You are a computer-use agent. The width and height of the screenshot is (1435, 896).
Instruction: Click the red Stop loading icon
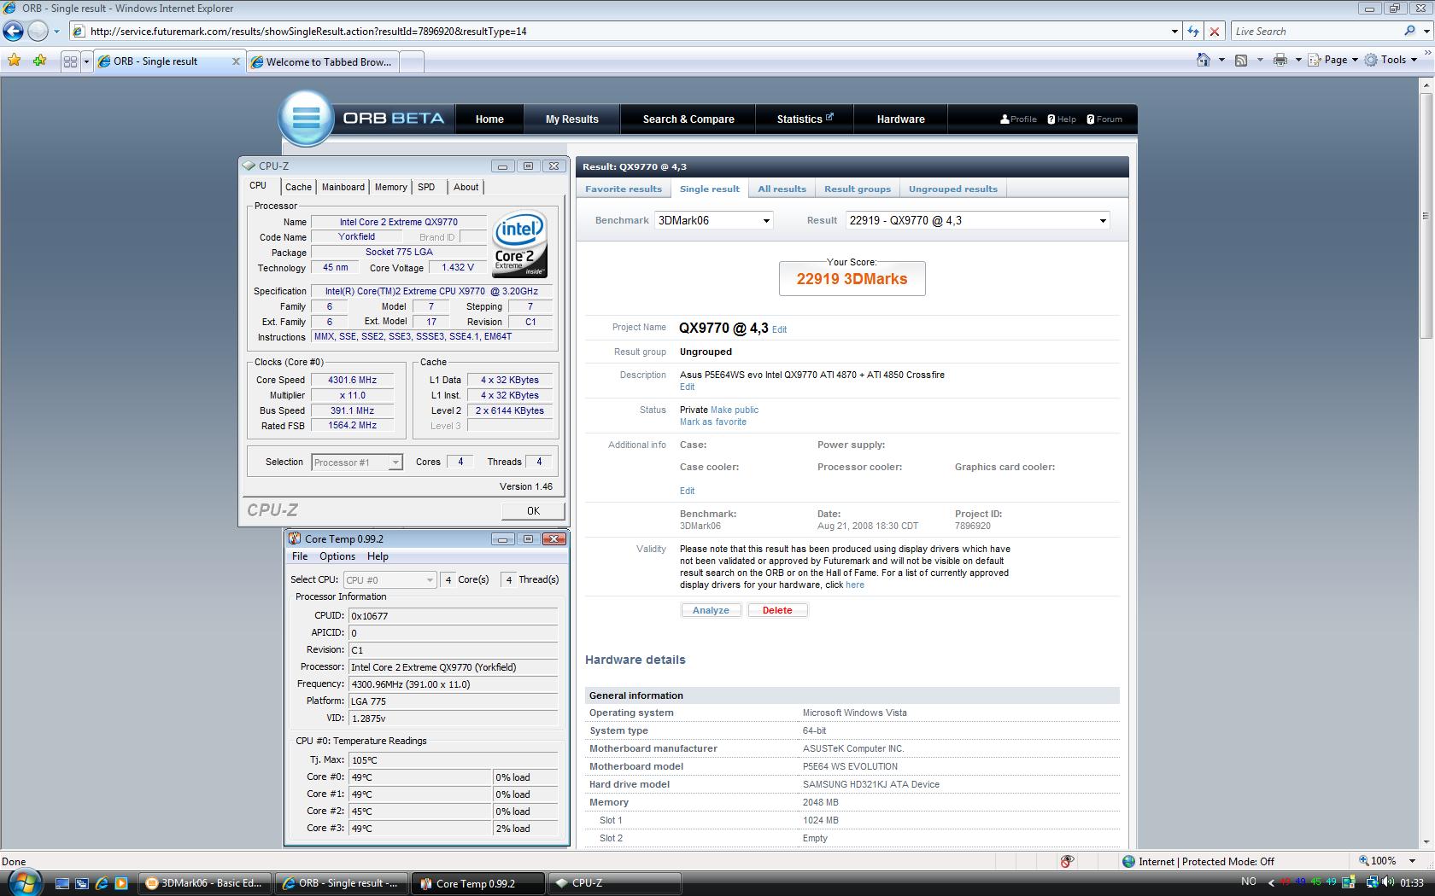coord(1215,32)
